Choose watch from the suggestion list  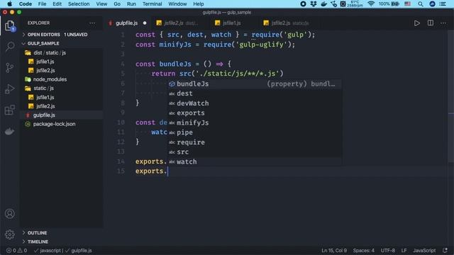coord(255,161)
